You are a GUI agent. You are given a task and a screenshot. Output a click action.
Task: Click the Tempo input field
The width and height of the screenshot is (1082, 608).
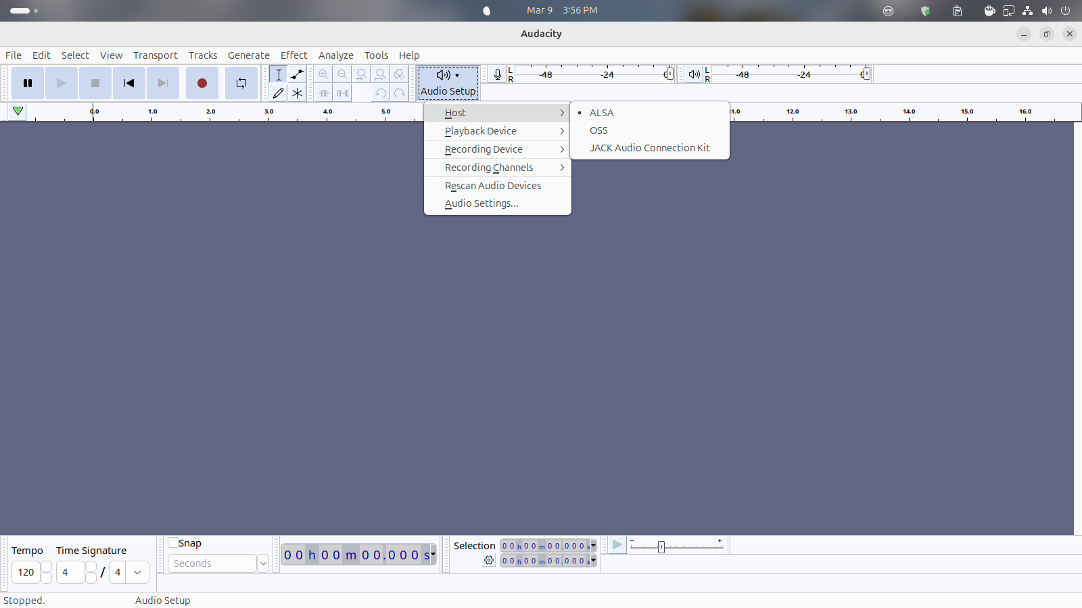point(26,572)
